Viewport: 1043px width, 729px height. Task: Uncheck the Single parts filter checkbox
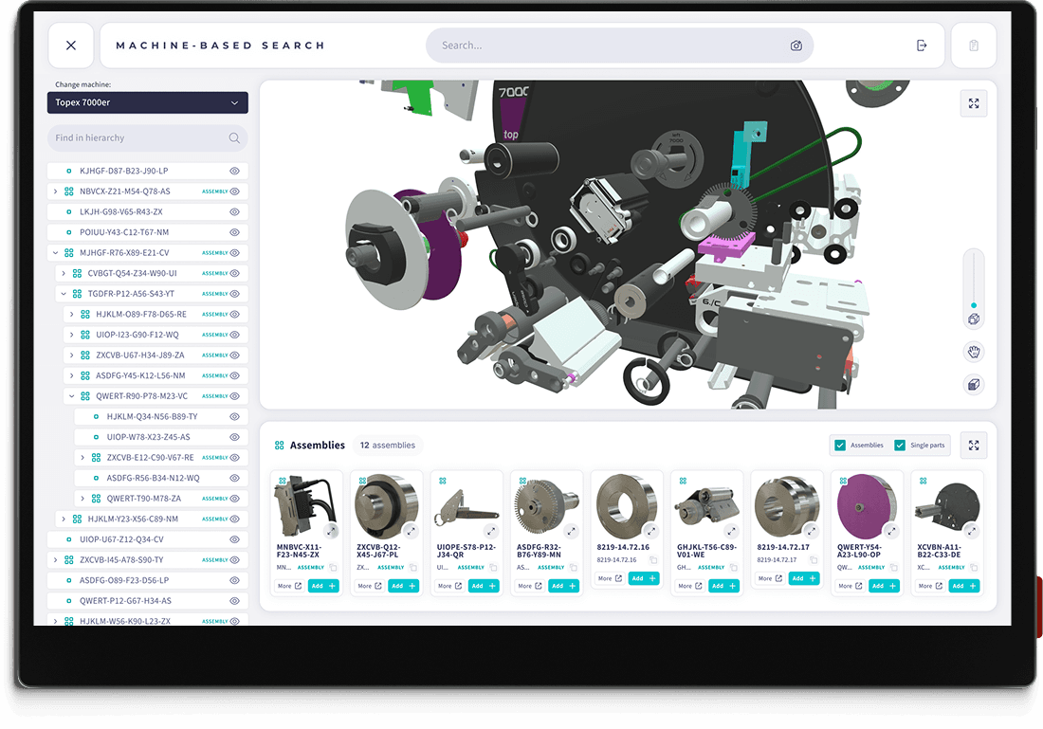coord(900,445)
